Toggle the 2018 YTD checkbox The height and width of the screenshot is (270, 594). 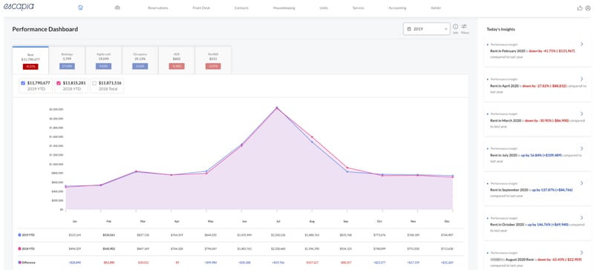(59, 83)
